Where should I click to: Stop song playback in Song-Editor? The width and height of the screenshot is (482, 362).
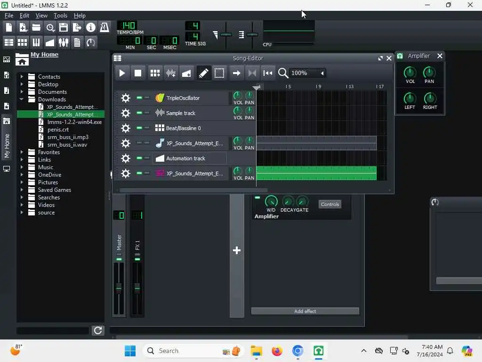tap(138, 73)
